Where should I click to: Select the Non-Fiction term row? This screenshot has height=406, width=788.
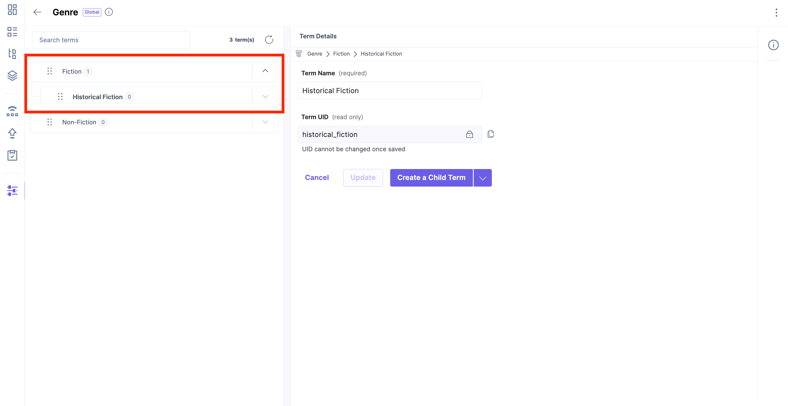coord(79,122)
